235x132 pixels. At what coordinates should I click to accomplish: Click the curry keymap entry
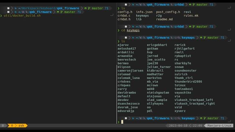[x=122, y=89]
